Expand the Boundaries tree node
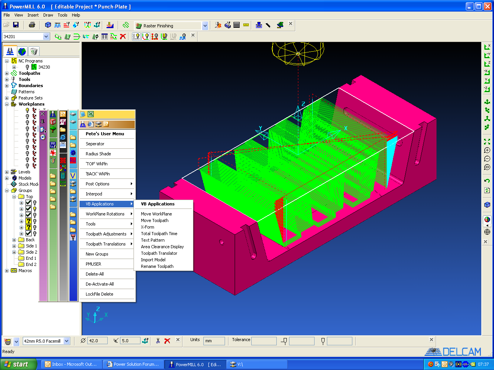 pos(7,86)
